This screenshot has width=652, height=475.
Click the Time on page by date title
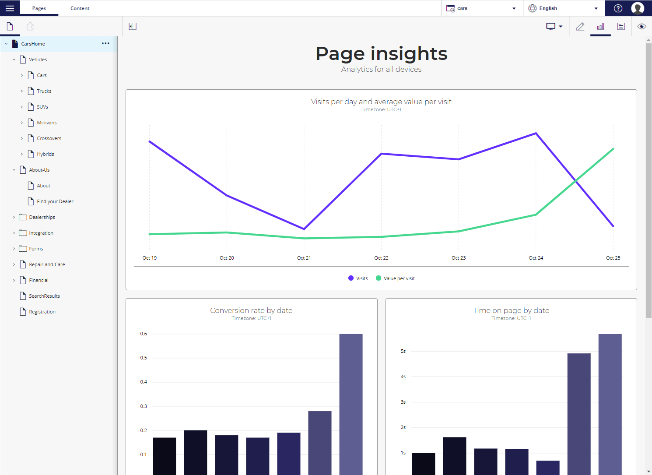coord(511,310)
